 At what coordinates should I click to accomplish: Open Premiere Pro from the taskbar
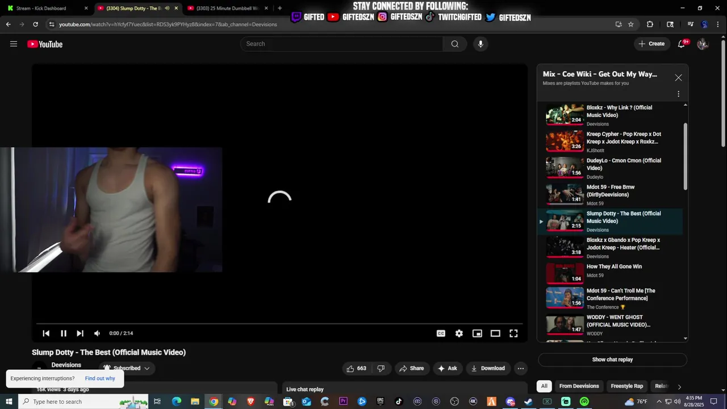343,402
